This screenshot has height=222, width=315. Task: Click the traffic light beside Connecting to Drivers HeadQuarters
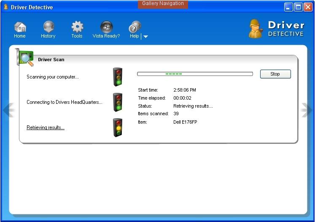[x=118, y=102]
